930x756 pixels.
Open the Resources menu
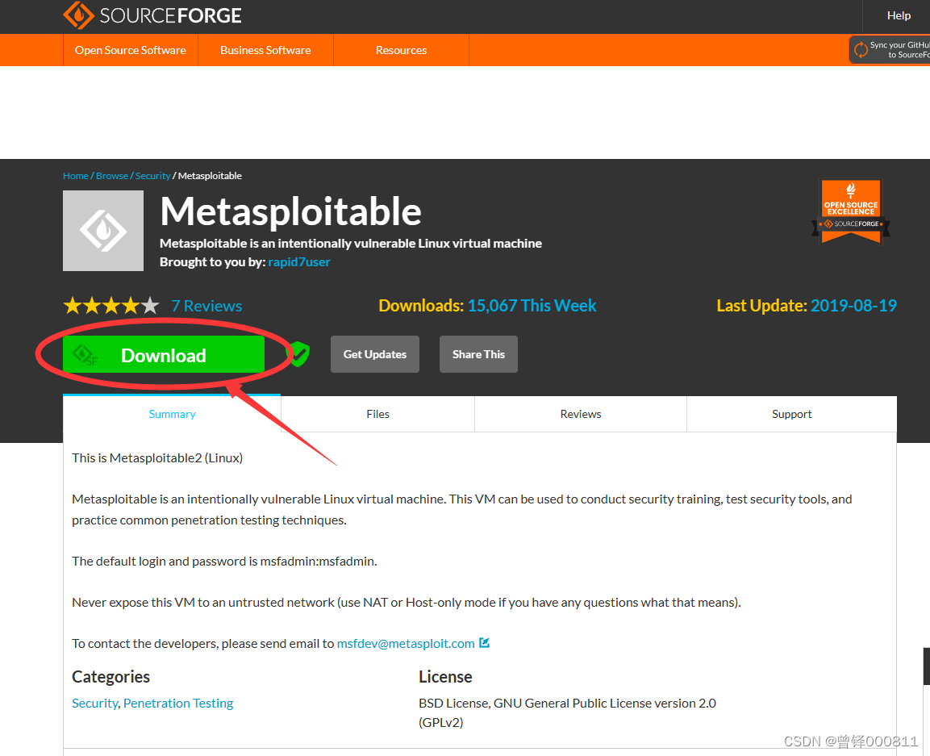(401, 50)
